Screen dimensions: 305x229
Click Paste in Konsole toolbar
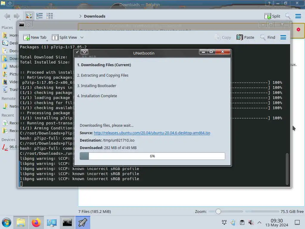pos(245,37)
